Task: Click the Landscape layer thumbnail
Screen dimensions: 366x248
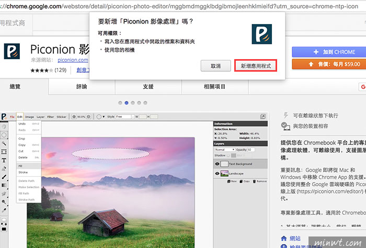Action: click(224, 174)
